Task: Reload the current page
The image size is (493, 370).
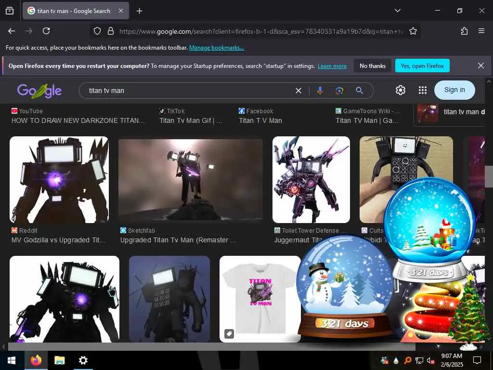Action: (46, 31)
